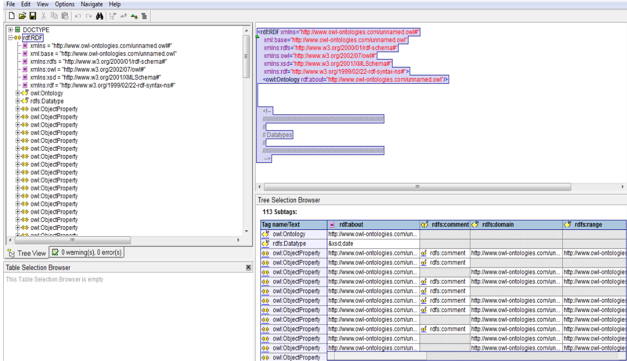
Task: Click the Cut scissors icon
Action: click(43, 16)
